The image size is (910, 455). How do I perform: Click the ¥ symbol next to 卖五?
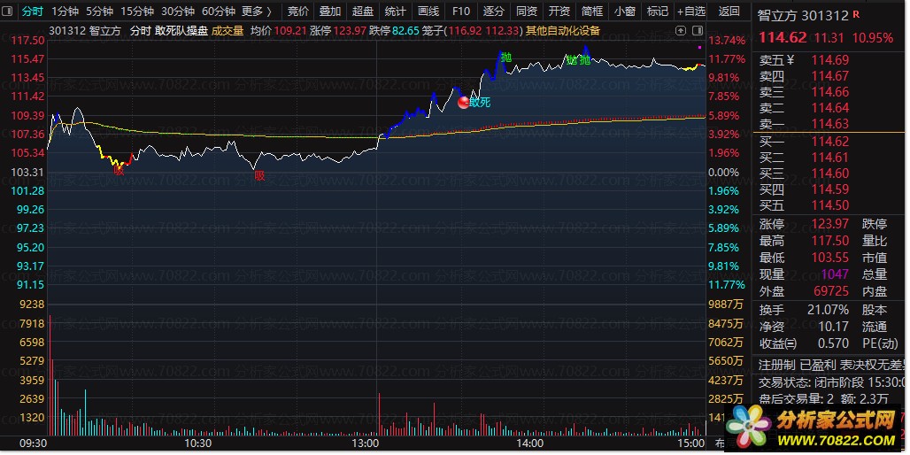[790, 59]
